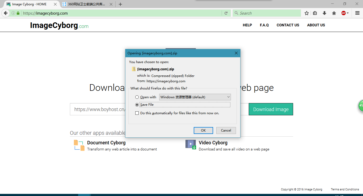Click the Video Cyborg film icon
Viewport: 363px width, 196px height.
(x=191, y=145)
